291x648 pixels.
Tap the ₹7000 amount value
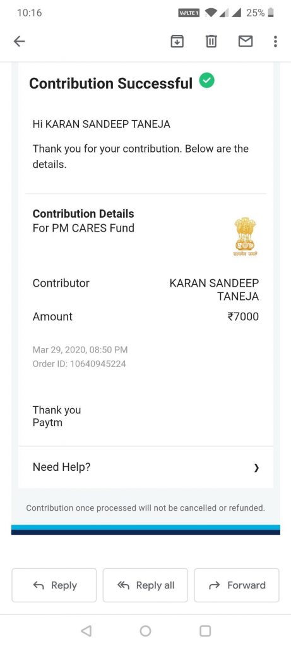point(243,317)
